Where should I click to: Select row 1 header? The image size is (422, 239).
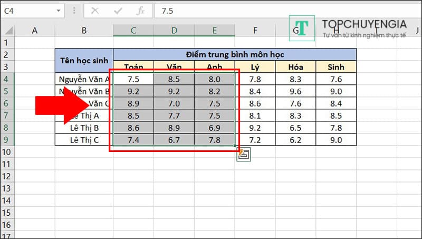pos(6,43)
